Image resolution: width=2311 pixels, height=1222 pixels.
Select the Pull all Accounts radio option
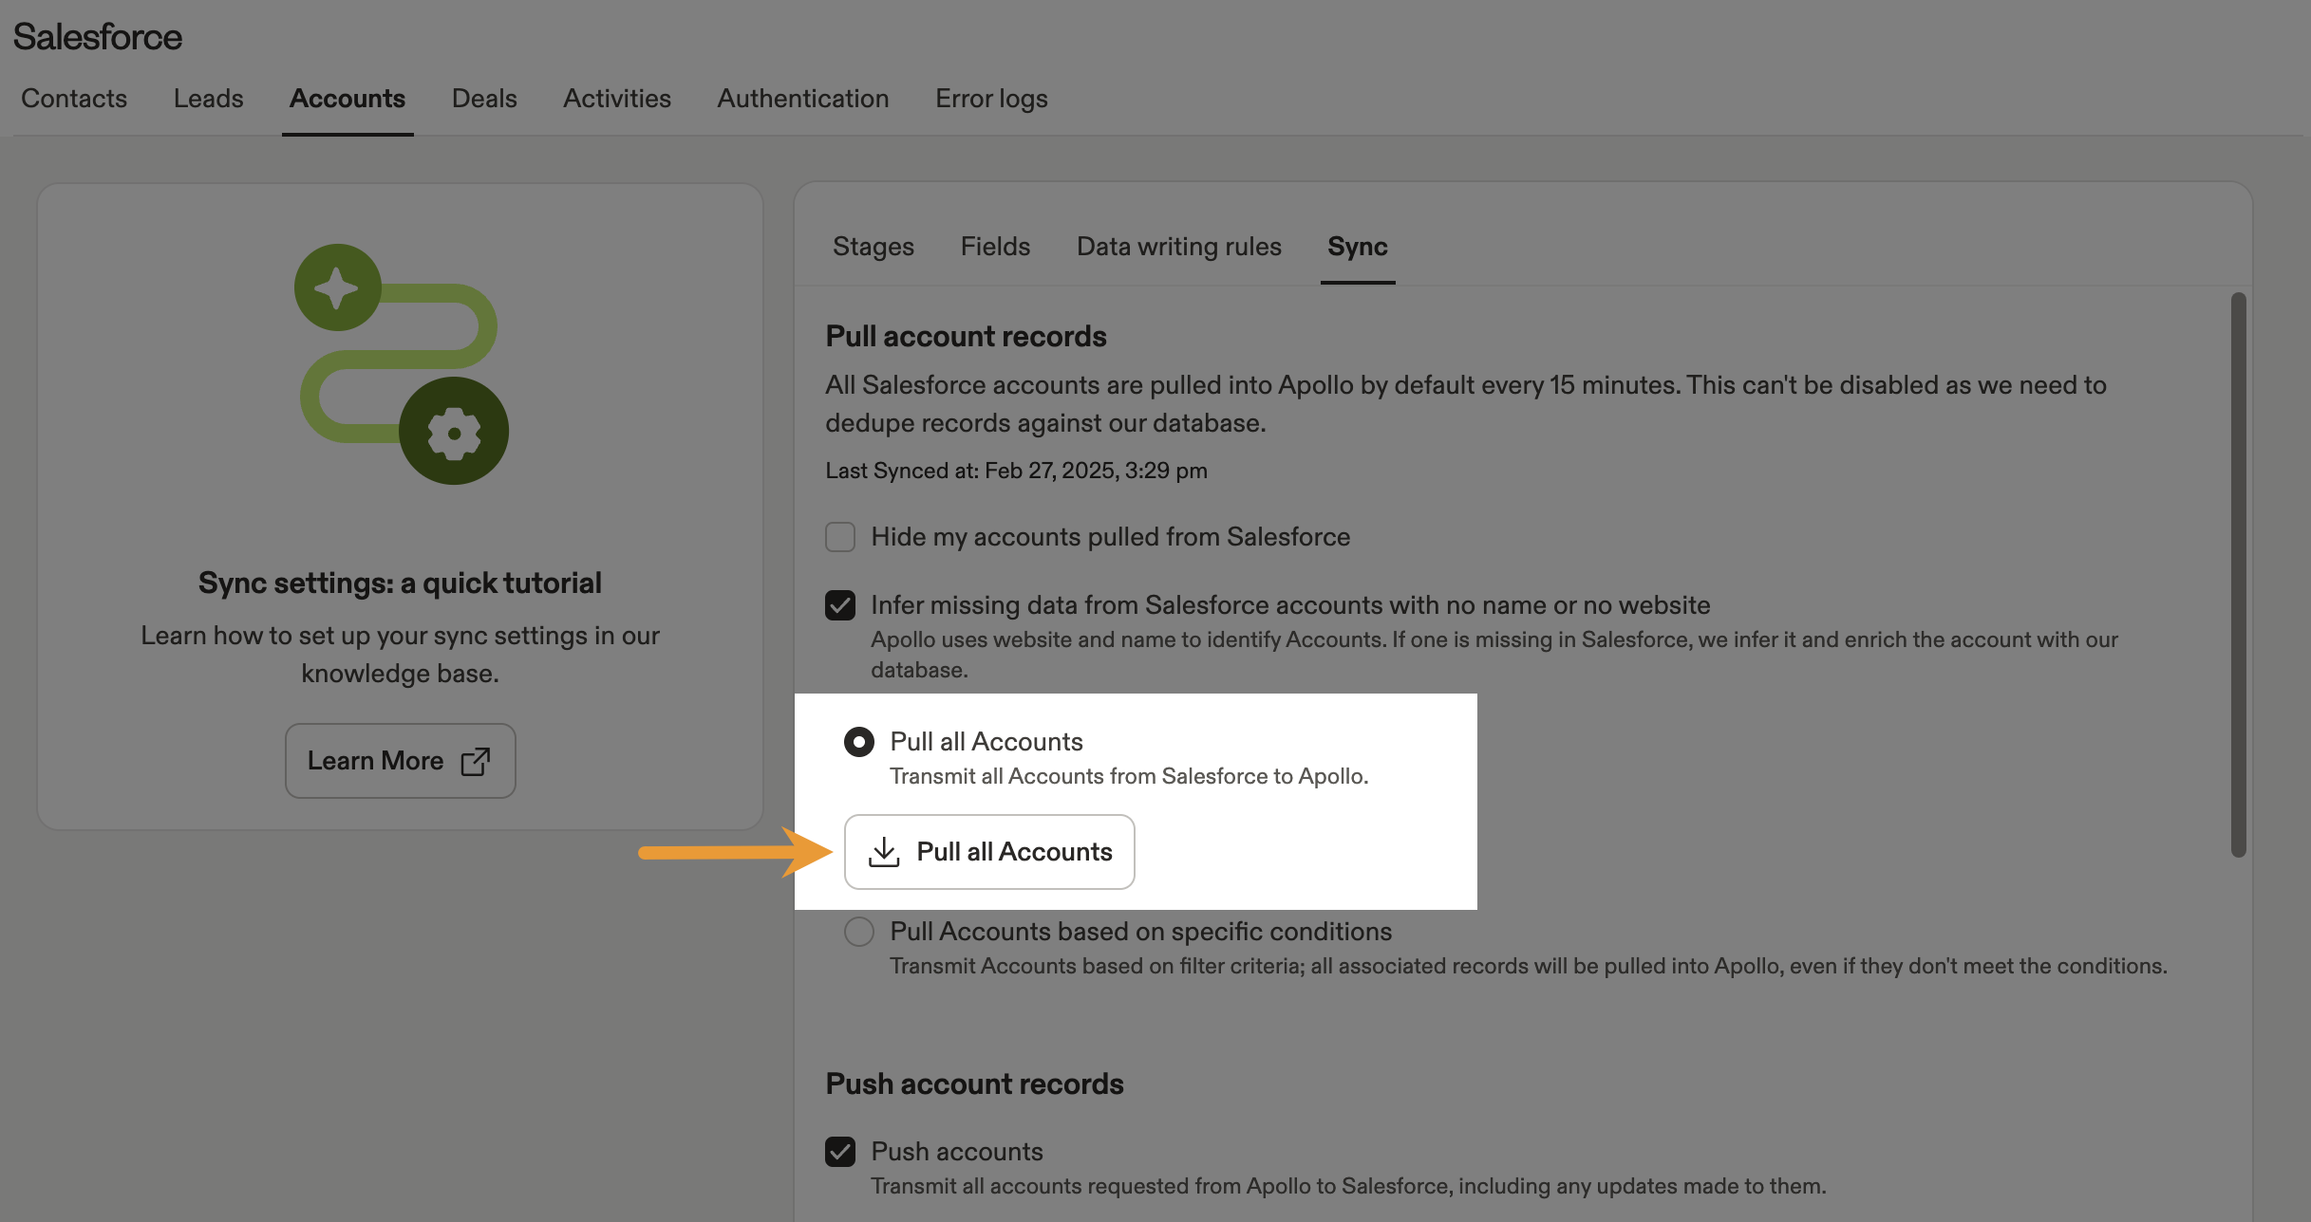pos(859,742)
